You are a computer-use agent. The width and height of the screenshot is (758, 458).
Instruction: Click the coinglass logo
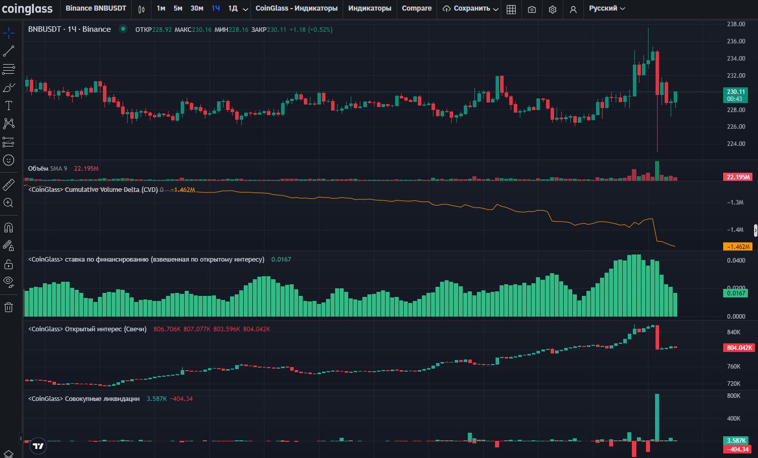click(x=27, y=9)
